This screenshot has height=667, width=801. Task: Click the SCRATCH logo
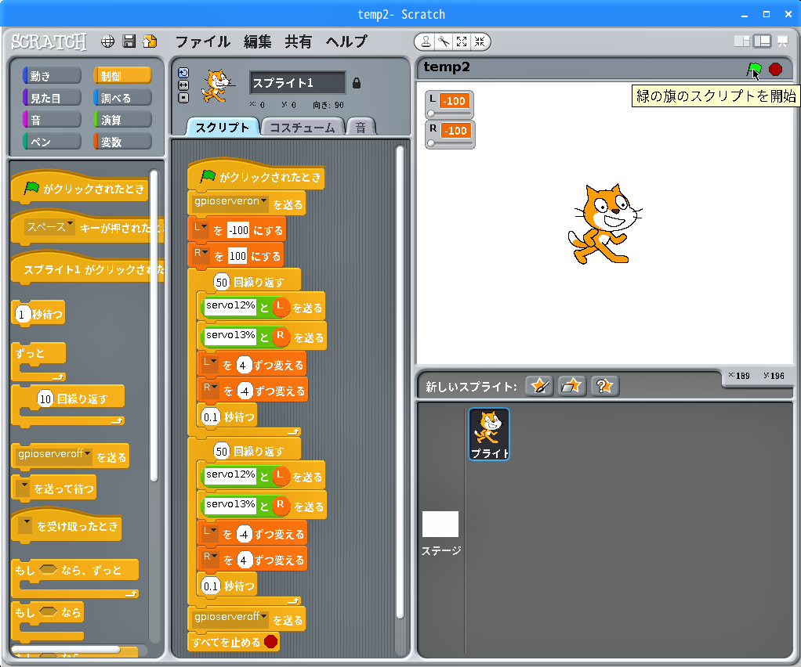coord(49,41)
